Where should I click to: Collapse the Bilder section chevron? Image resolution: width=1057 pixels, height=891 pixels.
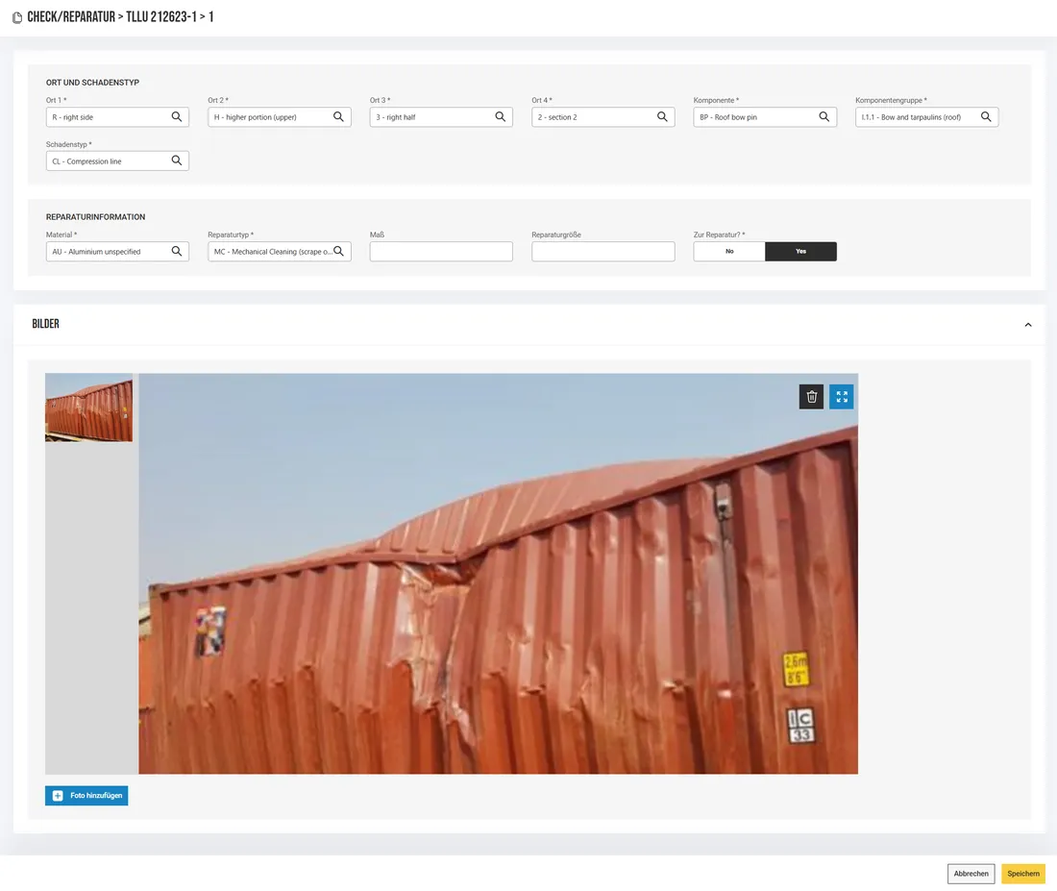coord(1028,325)
